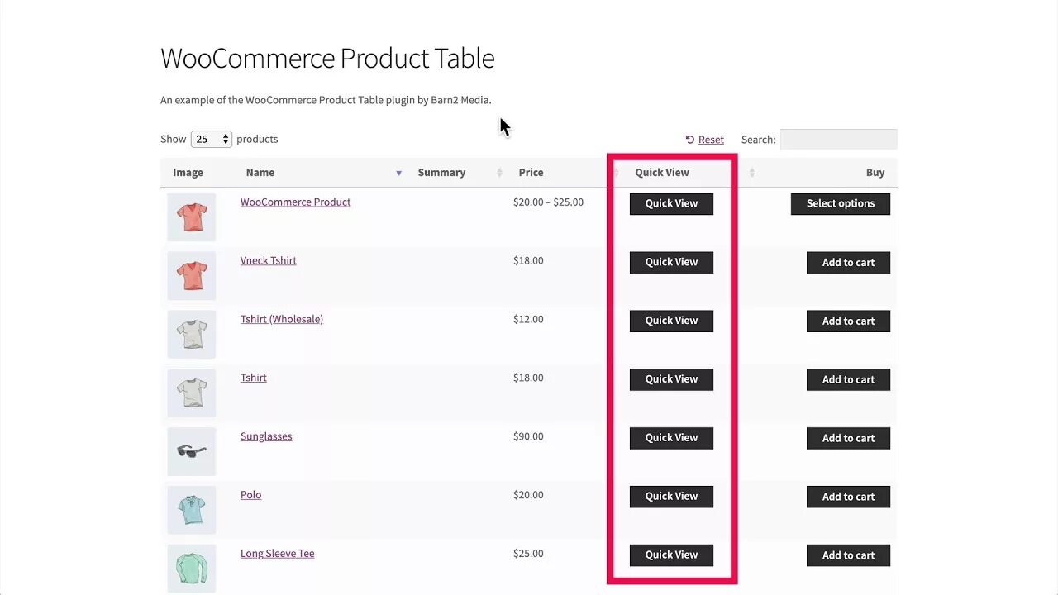Click the Long Sleeve Tee image
Screen dimensions: 1058x595
coord(192,568)
